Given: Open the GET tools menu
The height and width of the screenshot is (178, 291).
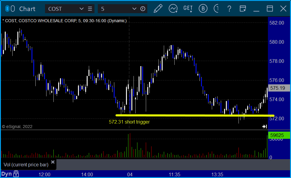Looking at the screenshot, I should coord(188,9).
